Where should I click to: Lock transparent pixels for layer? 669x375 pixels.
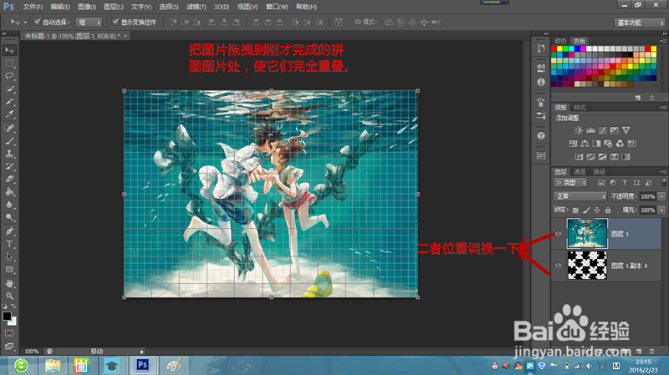[x=575, y=210]
